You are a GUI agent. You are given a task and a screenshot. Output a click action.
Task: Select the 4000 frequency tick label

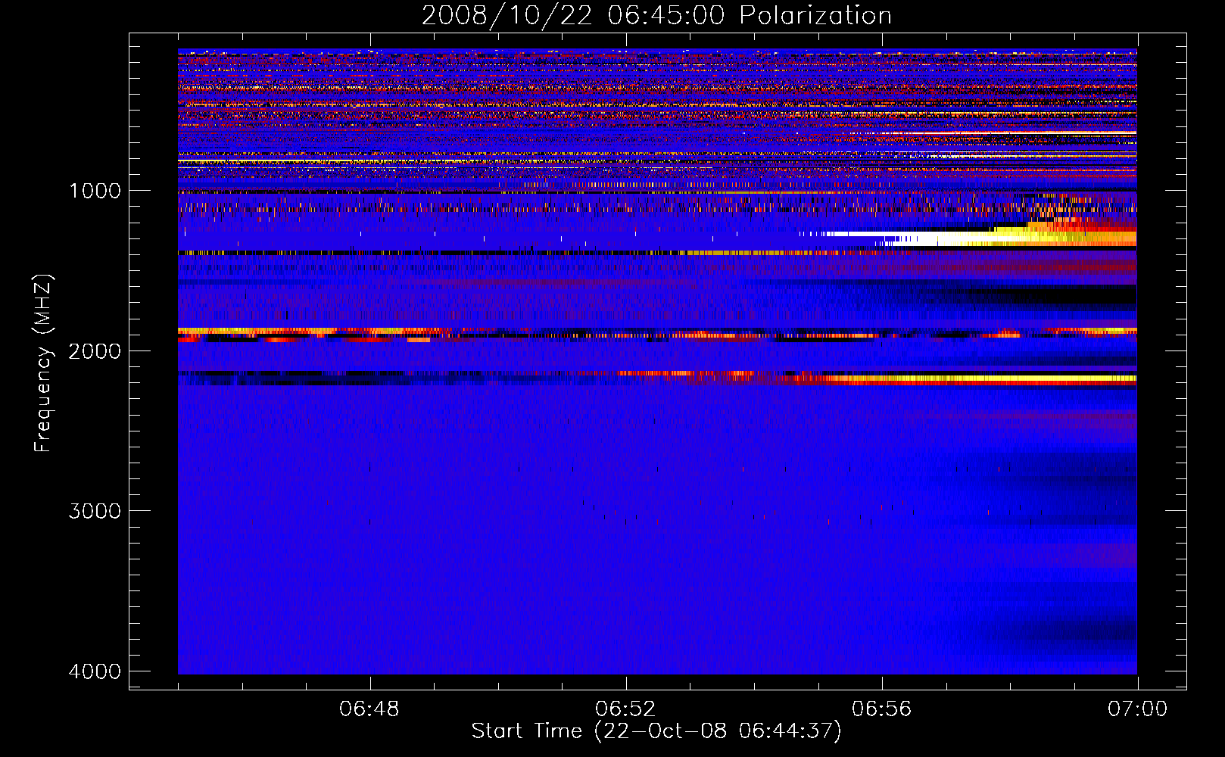(95, 671)
